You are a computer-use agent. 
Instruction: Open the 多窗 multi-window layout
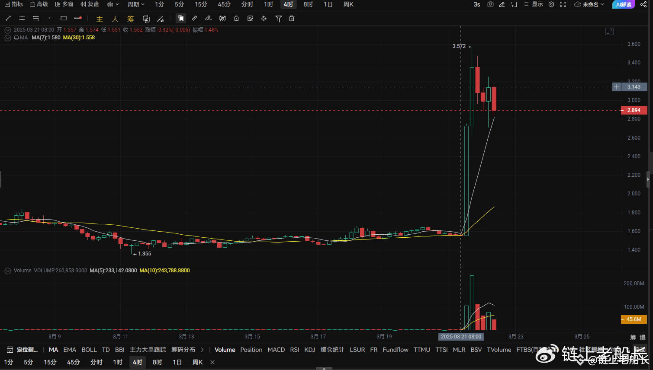click(64, 4)
